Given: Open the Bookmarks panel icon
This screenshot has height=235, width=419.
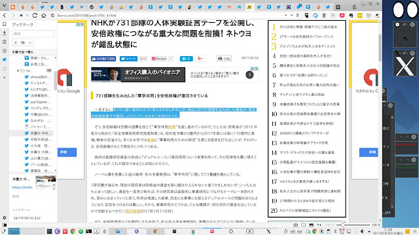Looking at the screenshot, I should 5,24.
